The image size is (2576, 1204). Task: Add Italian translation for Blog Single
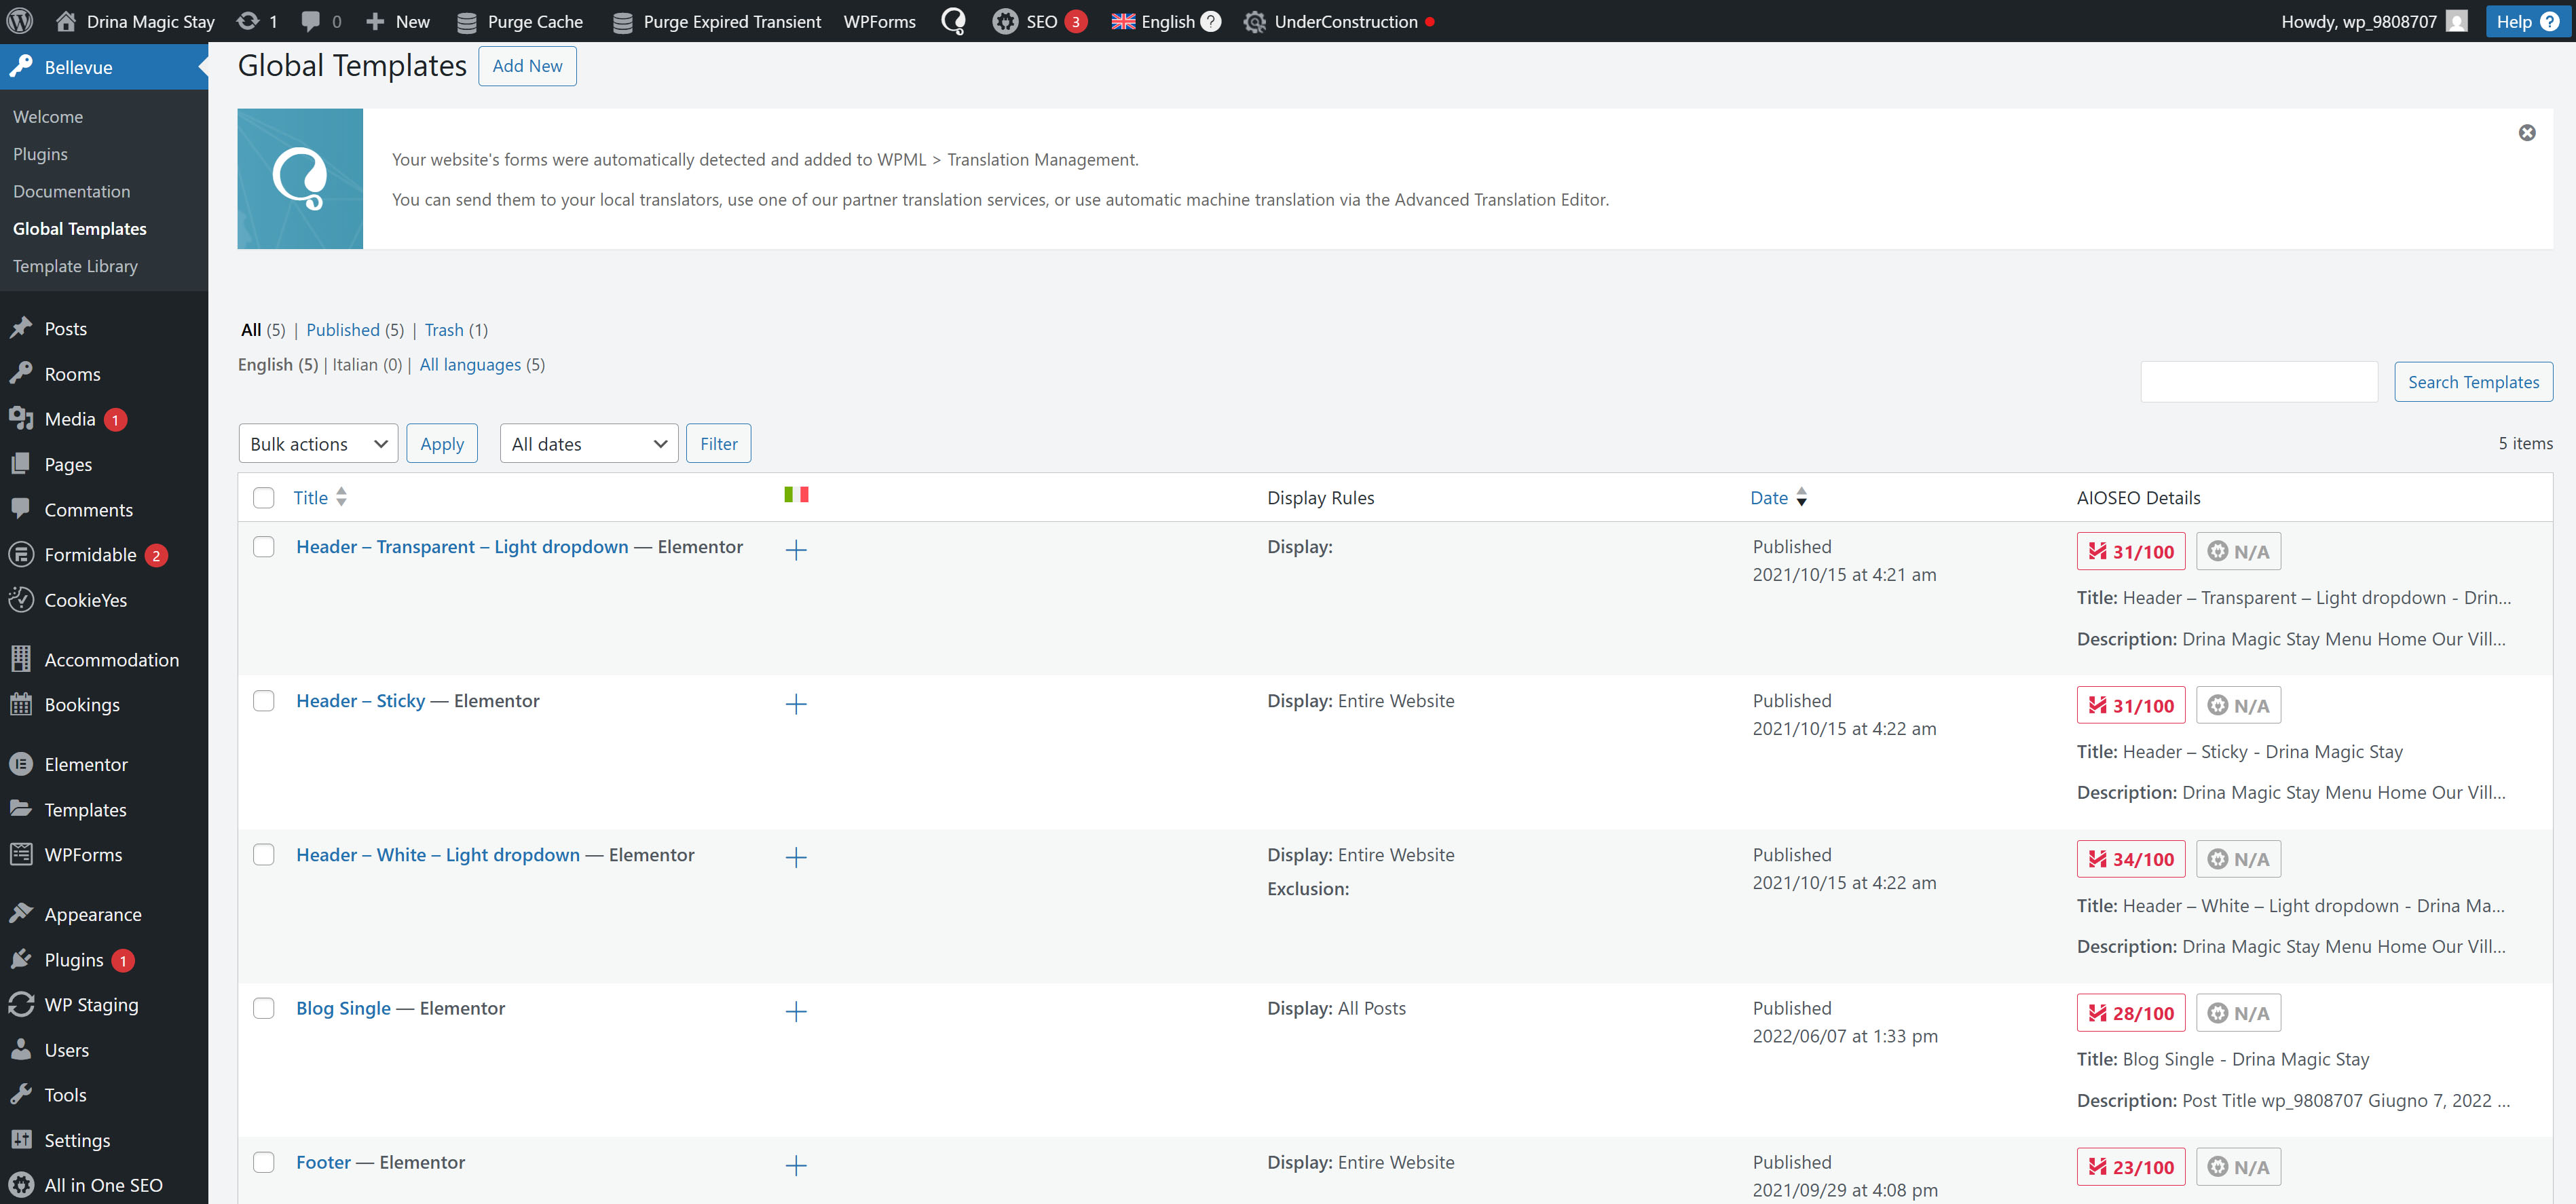pyautogui.click(x=795, y=1011)
